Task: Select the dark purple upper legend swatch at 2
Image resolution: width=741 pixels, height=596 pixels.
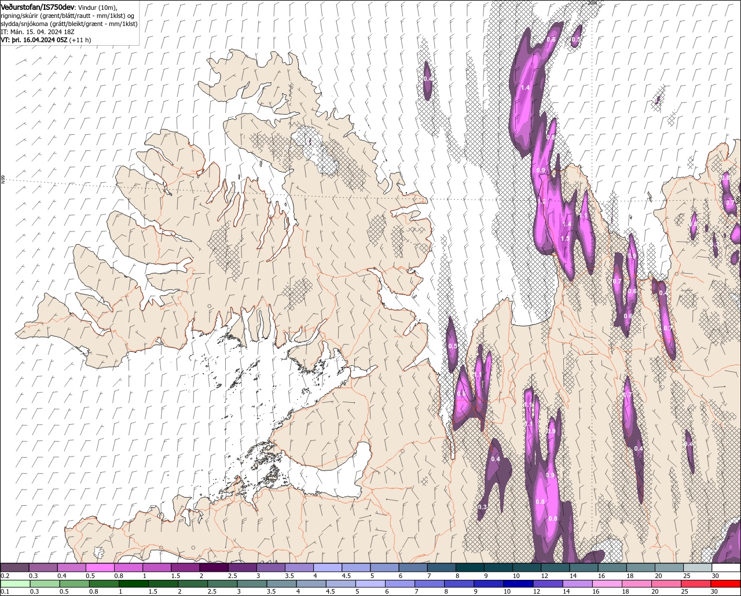Action: coord(214,568)
